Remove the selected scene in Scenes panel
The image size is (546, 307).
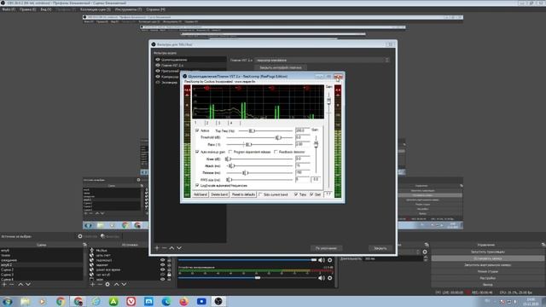[12, 284]
